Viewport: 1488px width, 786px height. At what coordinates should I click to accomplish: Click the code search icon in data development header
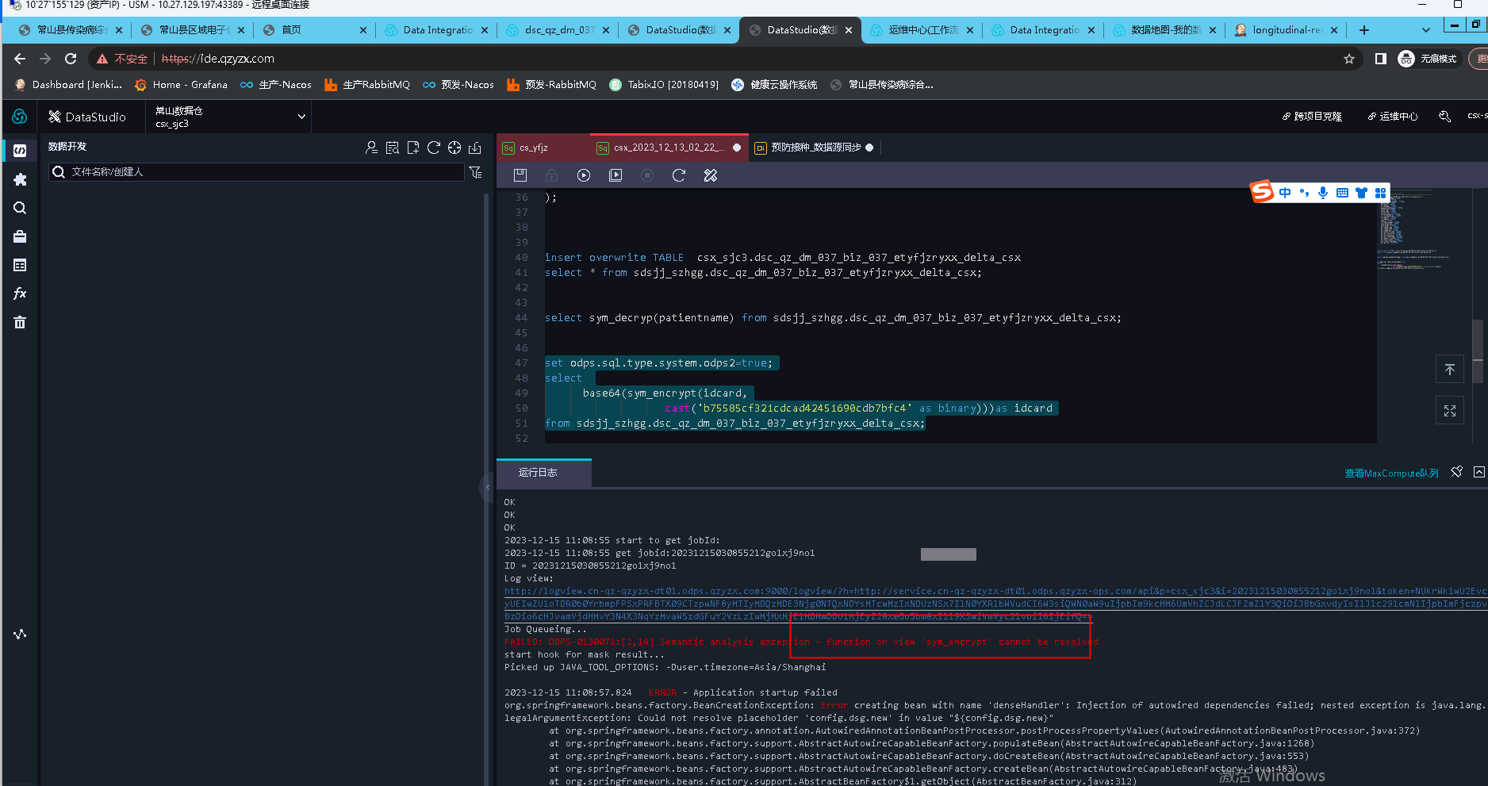[392, 148]
